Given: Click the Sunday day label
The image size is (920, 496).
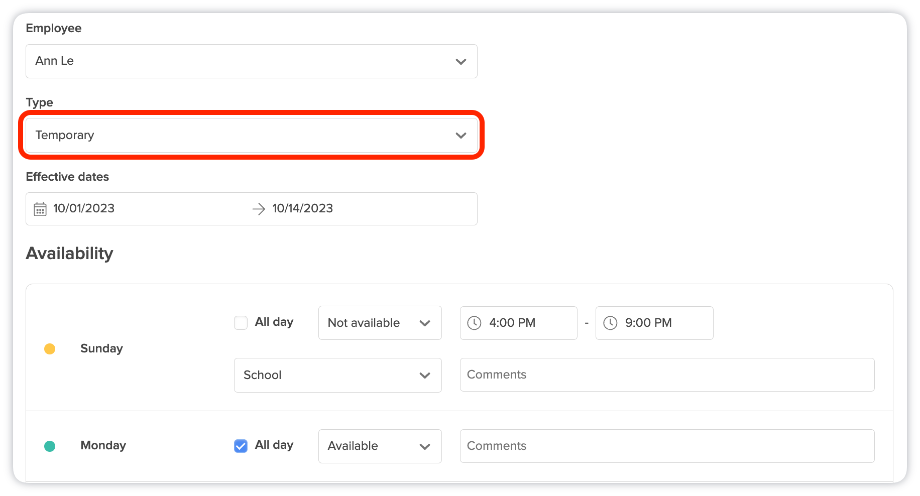Looking at the screenshot, I should click(x=101, y=348).
